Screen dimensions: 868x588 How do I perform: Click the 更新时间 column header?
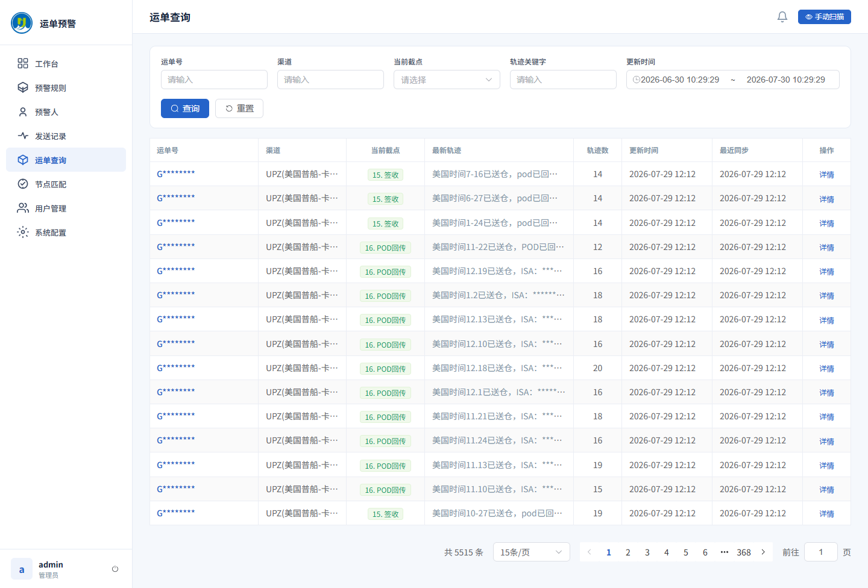[x=644, y=151]
